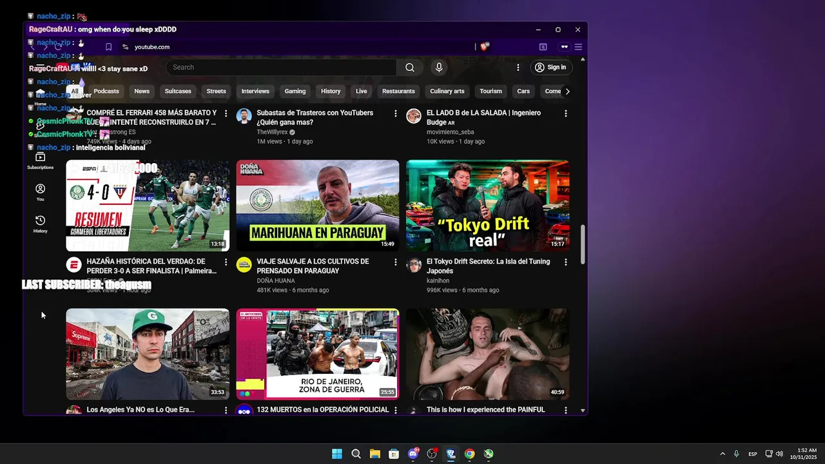825x464 pixels.
Task: Select the News filter chip
Action: (142, 91)
